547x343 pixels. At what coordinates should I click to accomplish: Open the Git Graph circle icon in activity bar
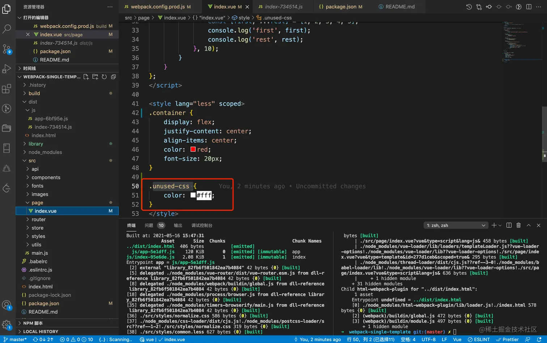tap(7, 108)
